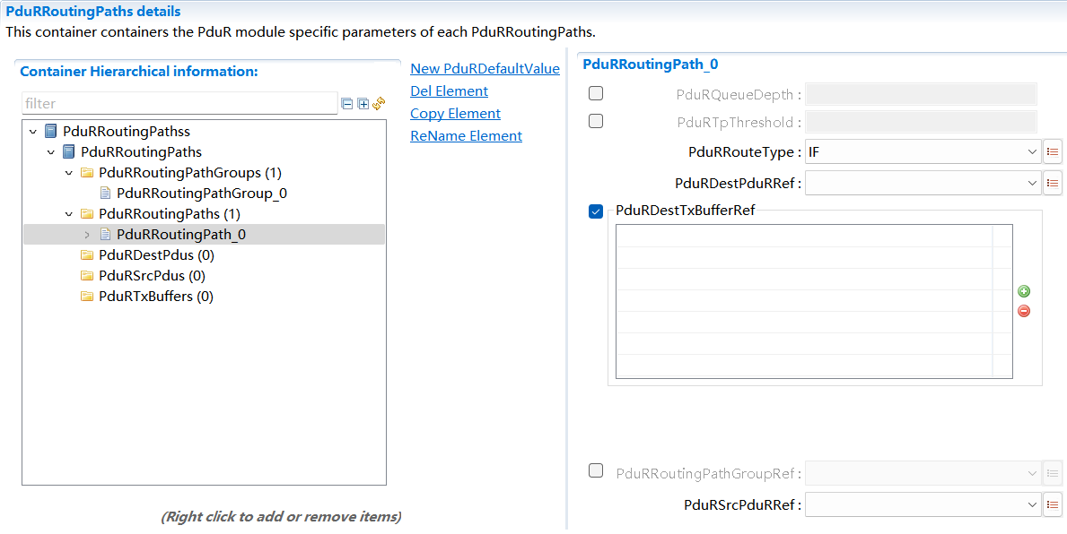This screenshot has height=534, width=1067.
Task: Click first row of PduRDestTxBufferRef table
Action: click(814, 236)
